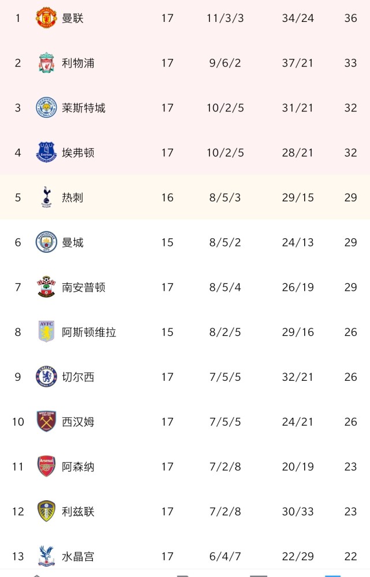Open team name 阿斯顿维拉
Viewport: 370px width, 577px height.
click(89, 332)
